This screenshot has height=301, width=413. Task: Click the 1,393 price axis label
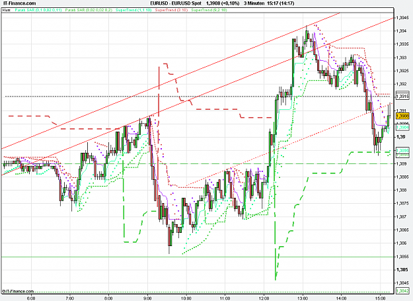pyautogui.click(x=401, y=58)
